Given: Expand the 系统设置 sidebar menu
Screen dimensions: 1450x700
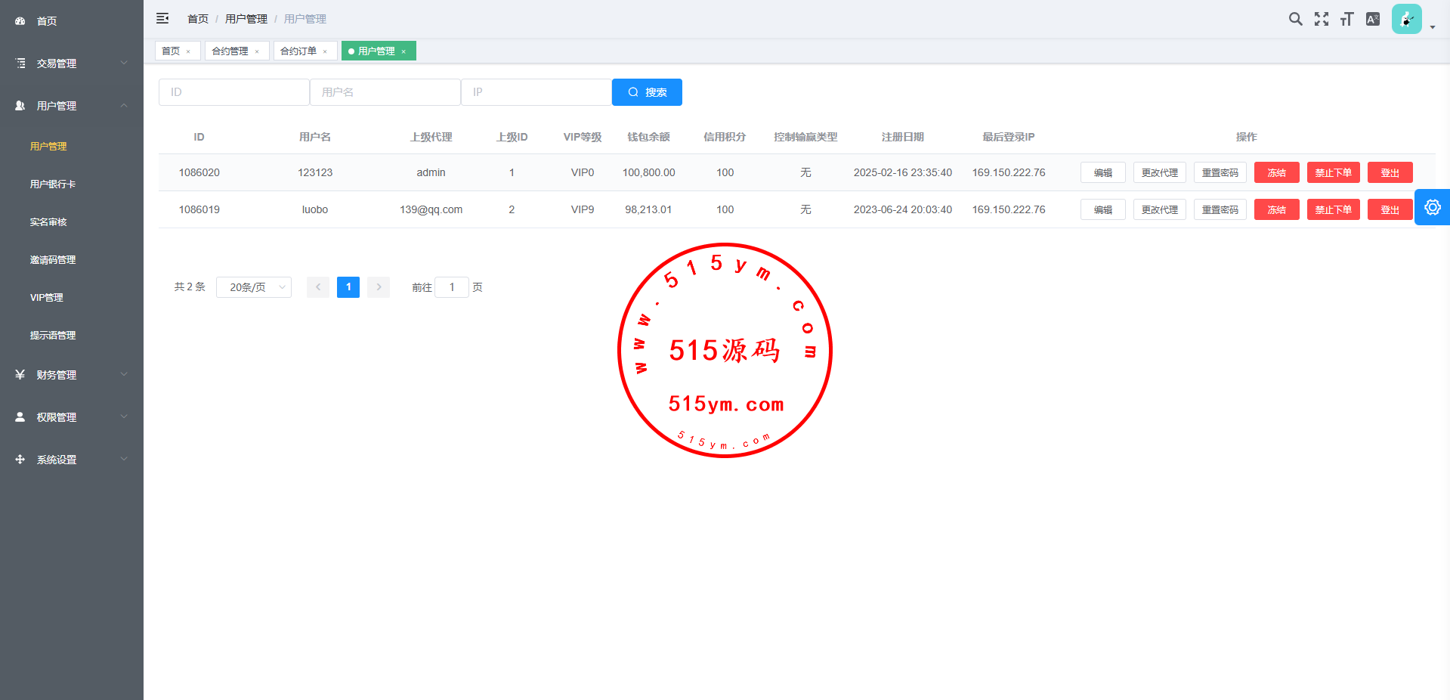Looking at the screenshot, I should coord(71,460).
